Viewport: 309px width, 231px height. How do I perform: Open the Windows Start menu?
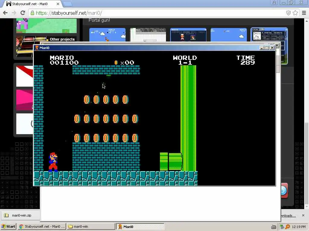(8, 226)
